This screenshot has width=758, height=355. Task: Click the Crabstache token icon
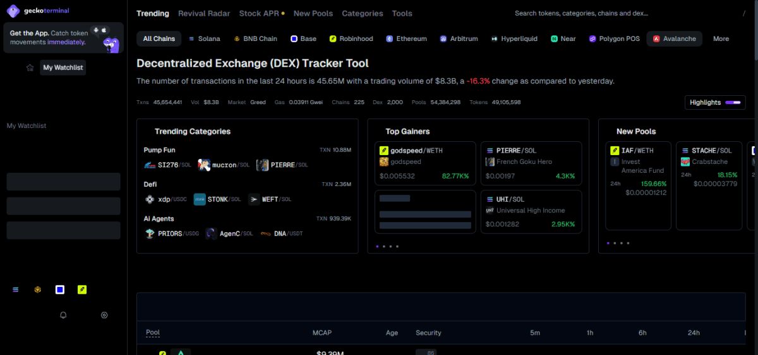pyautogui.click(x=685, y=161)
